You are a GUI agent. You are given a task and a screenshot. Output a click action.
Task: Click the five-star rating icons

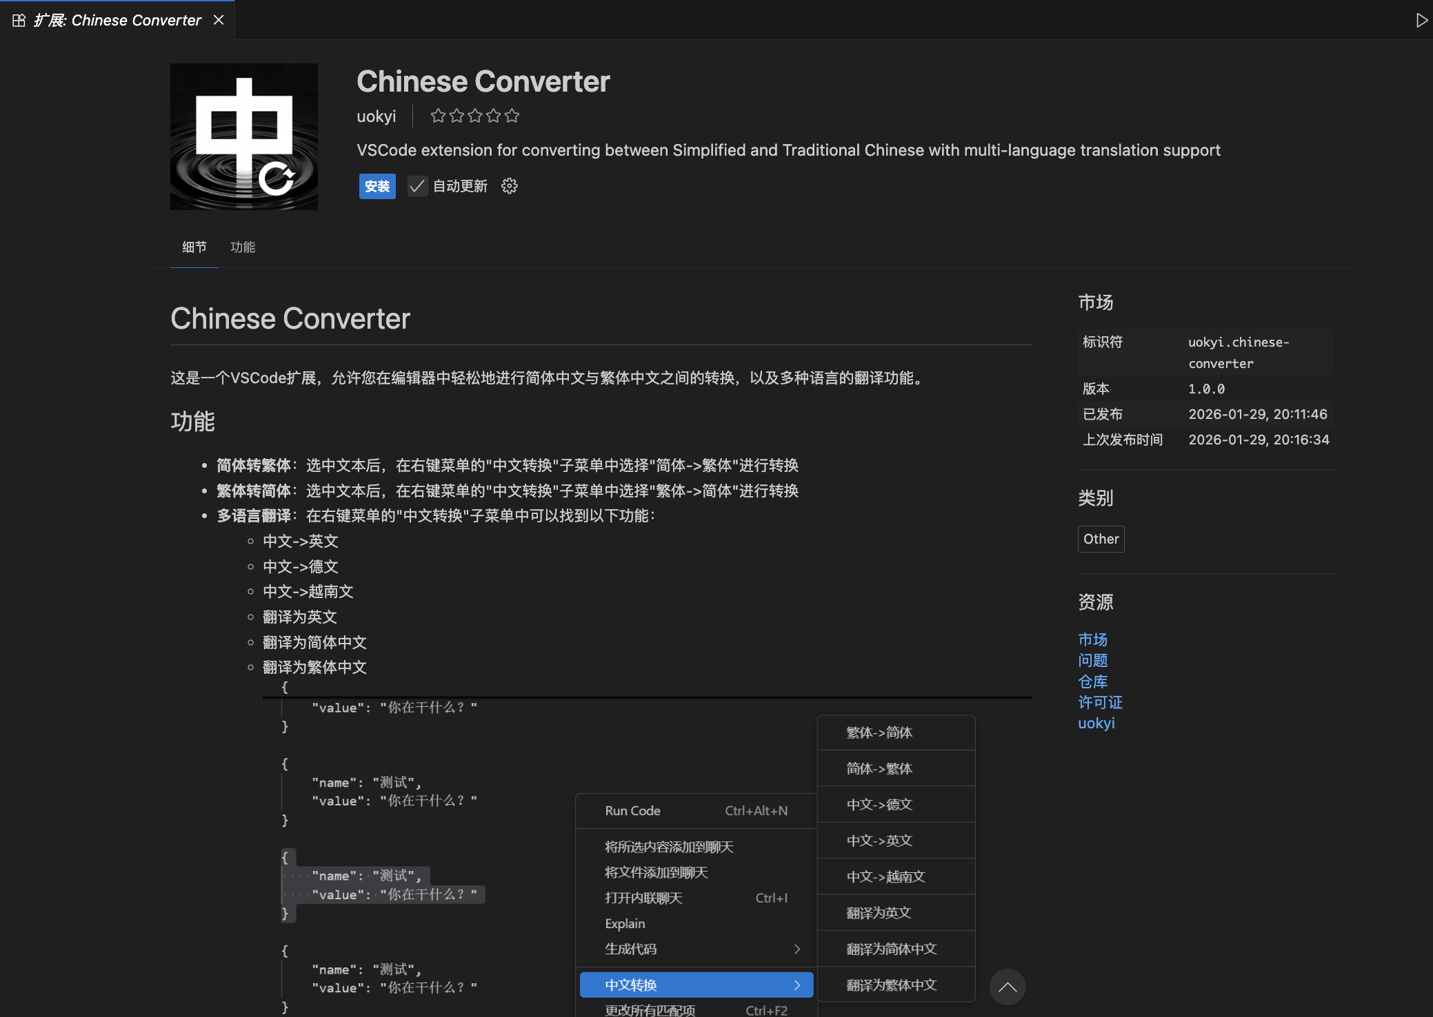[474, 116]
